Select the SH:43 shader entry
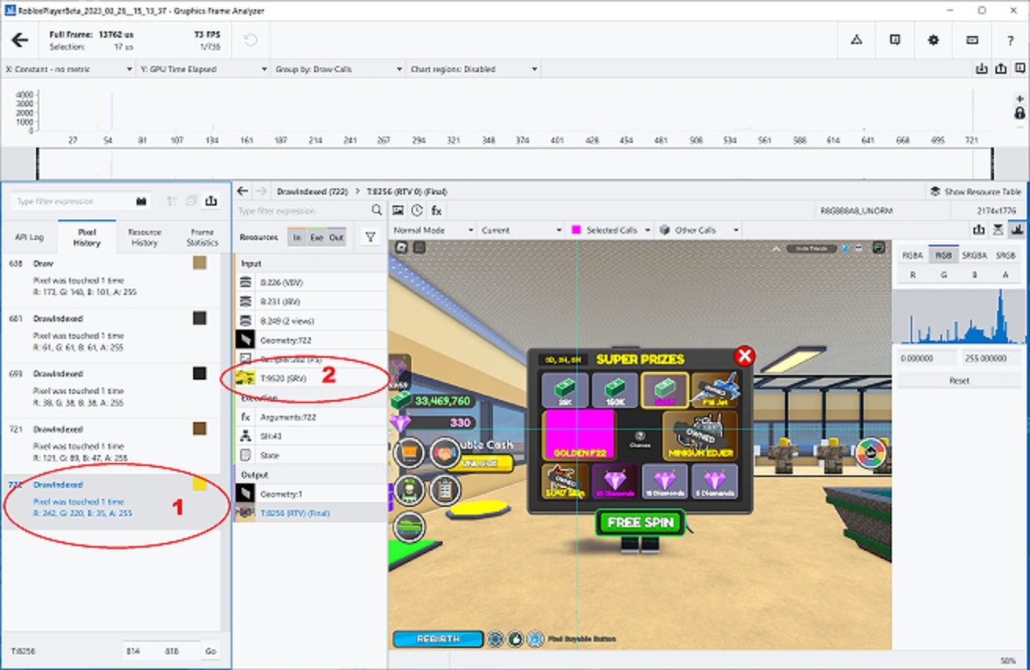 310,436
